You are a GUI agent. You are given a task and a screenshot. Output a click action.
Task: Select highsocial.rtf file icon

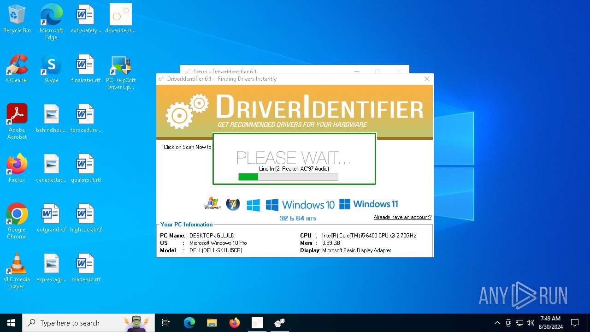click(86, 219)
